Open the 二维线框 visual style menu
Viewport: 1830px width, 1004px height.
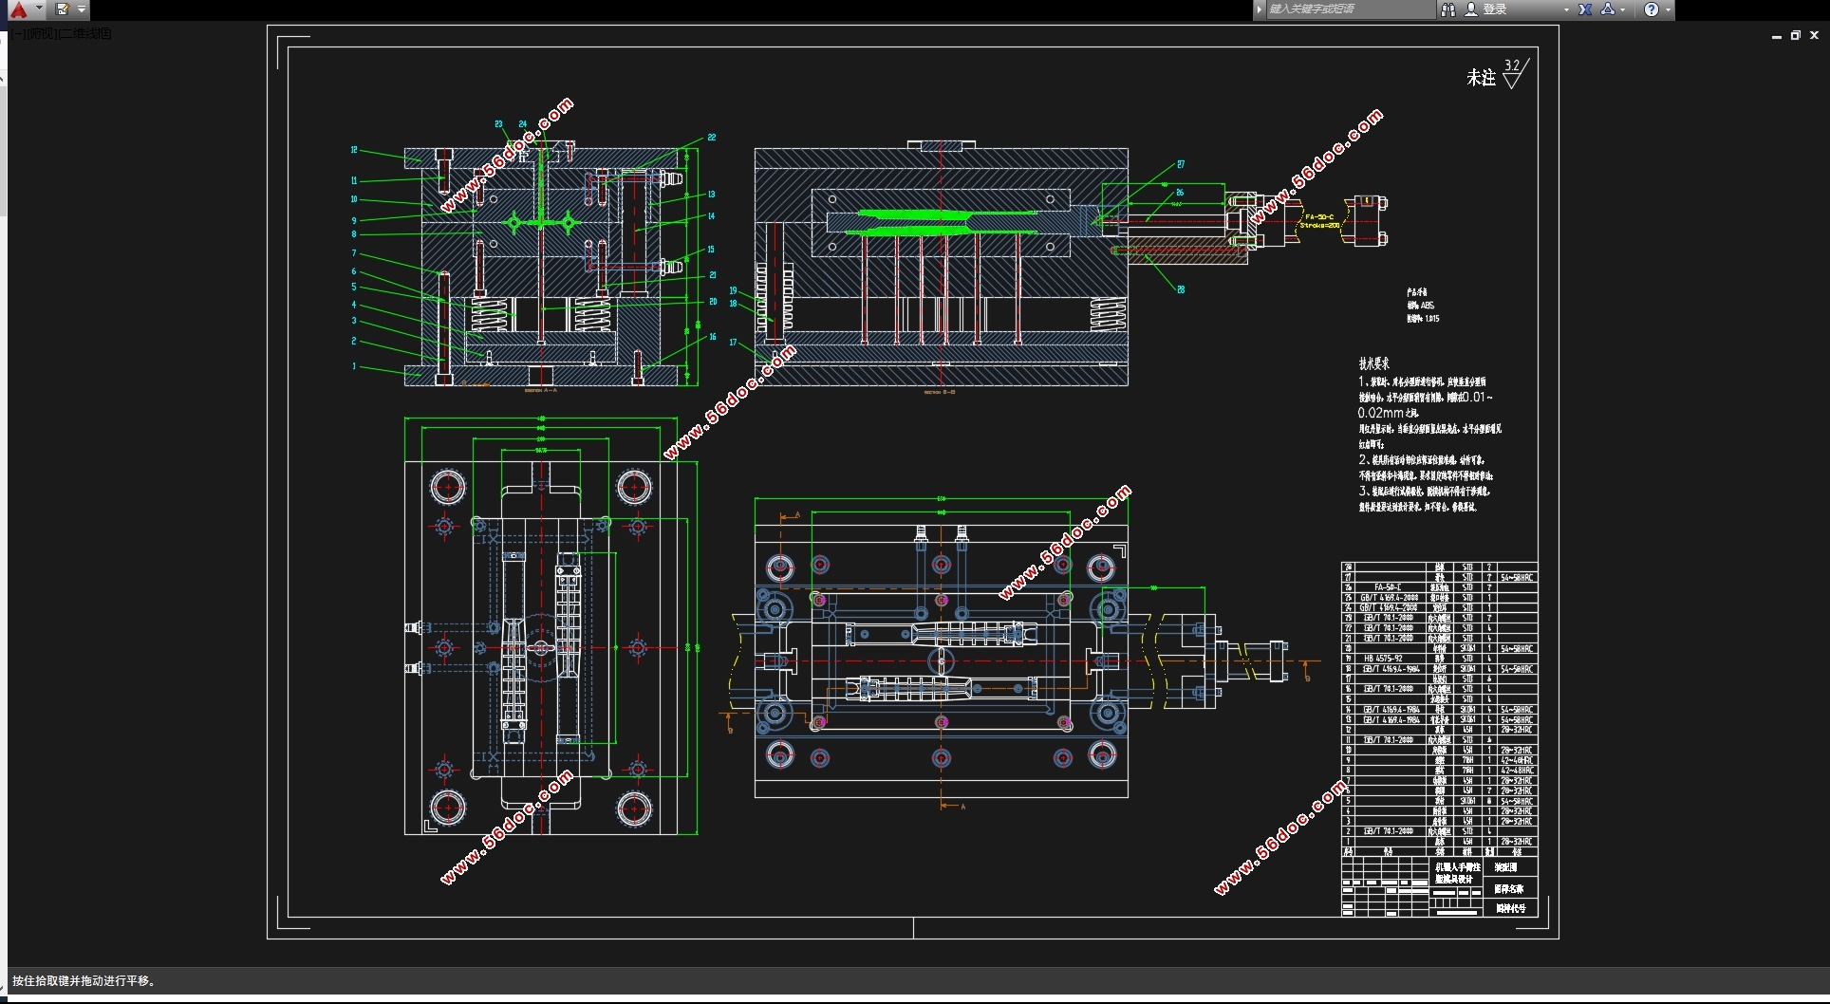(x=86, y=34)
